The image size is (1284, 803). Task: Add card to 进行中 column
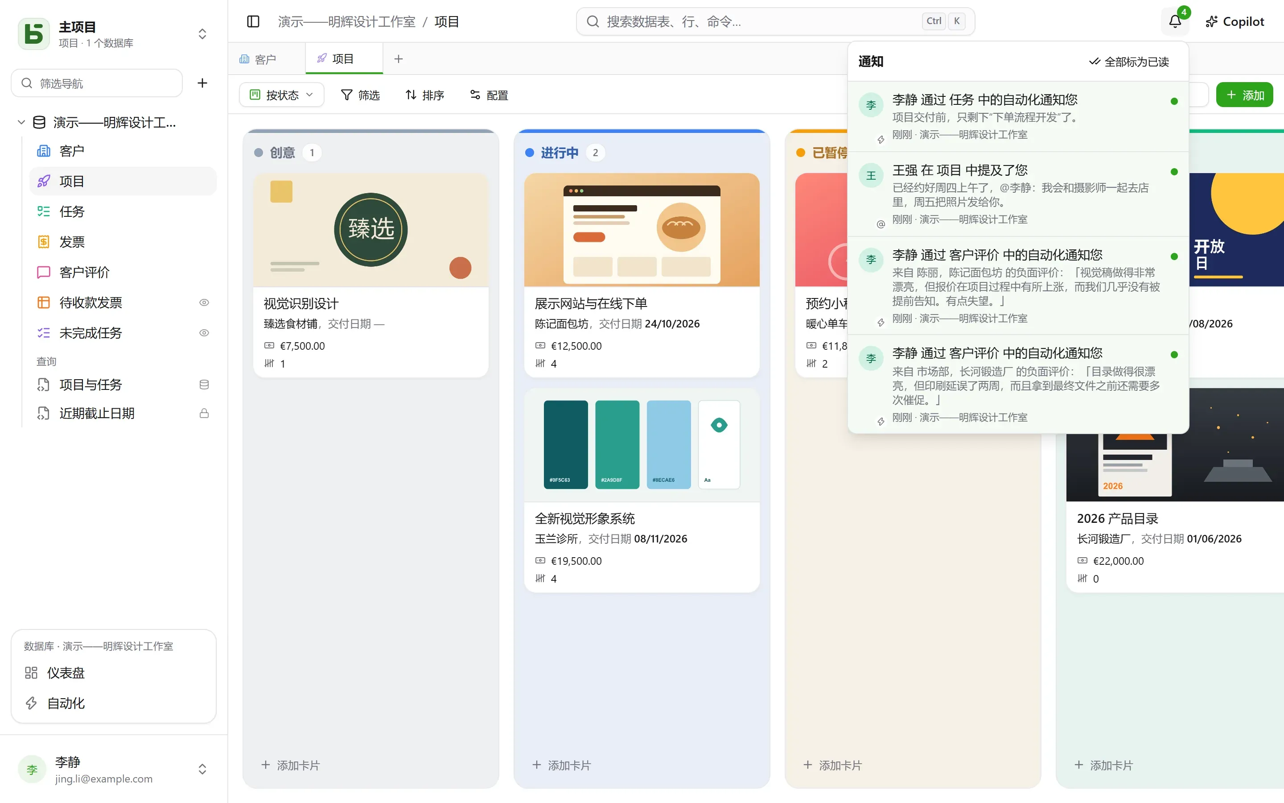click(x=562, y=765)
